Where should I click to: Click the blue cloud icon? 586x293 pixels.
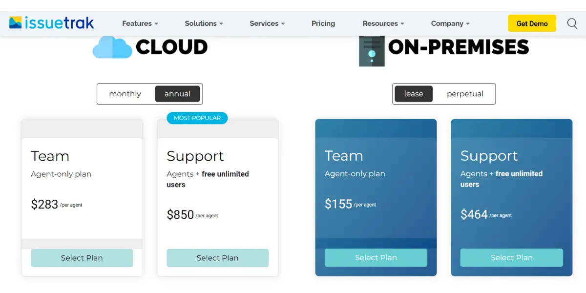click(112, 47)
